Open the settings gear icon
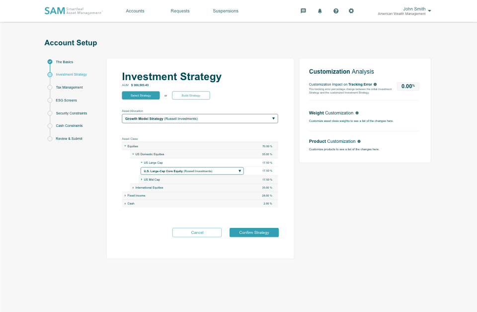Image resolution: width=477 pixels, height=312 pixels. click(x=351, y=11)
